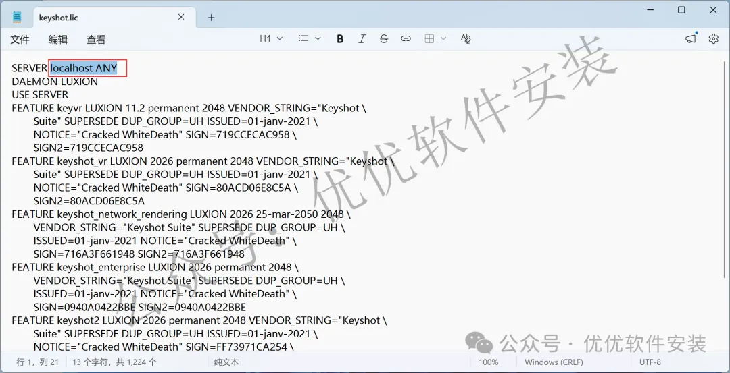Click the Windows (CRLF) line ending entry
This screenshot has height=373, width=730.
[x=554, y=362]
